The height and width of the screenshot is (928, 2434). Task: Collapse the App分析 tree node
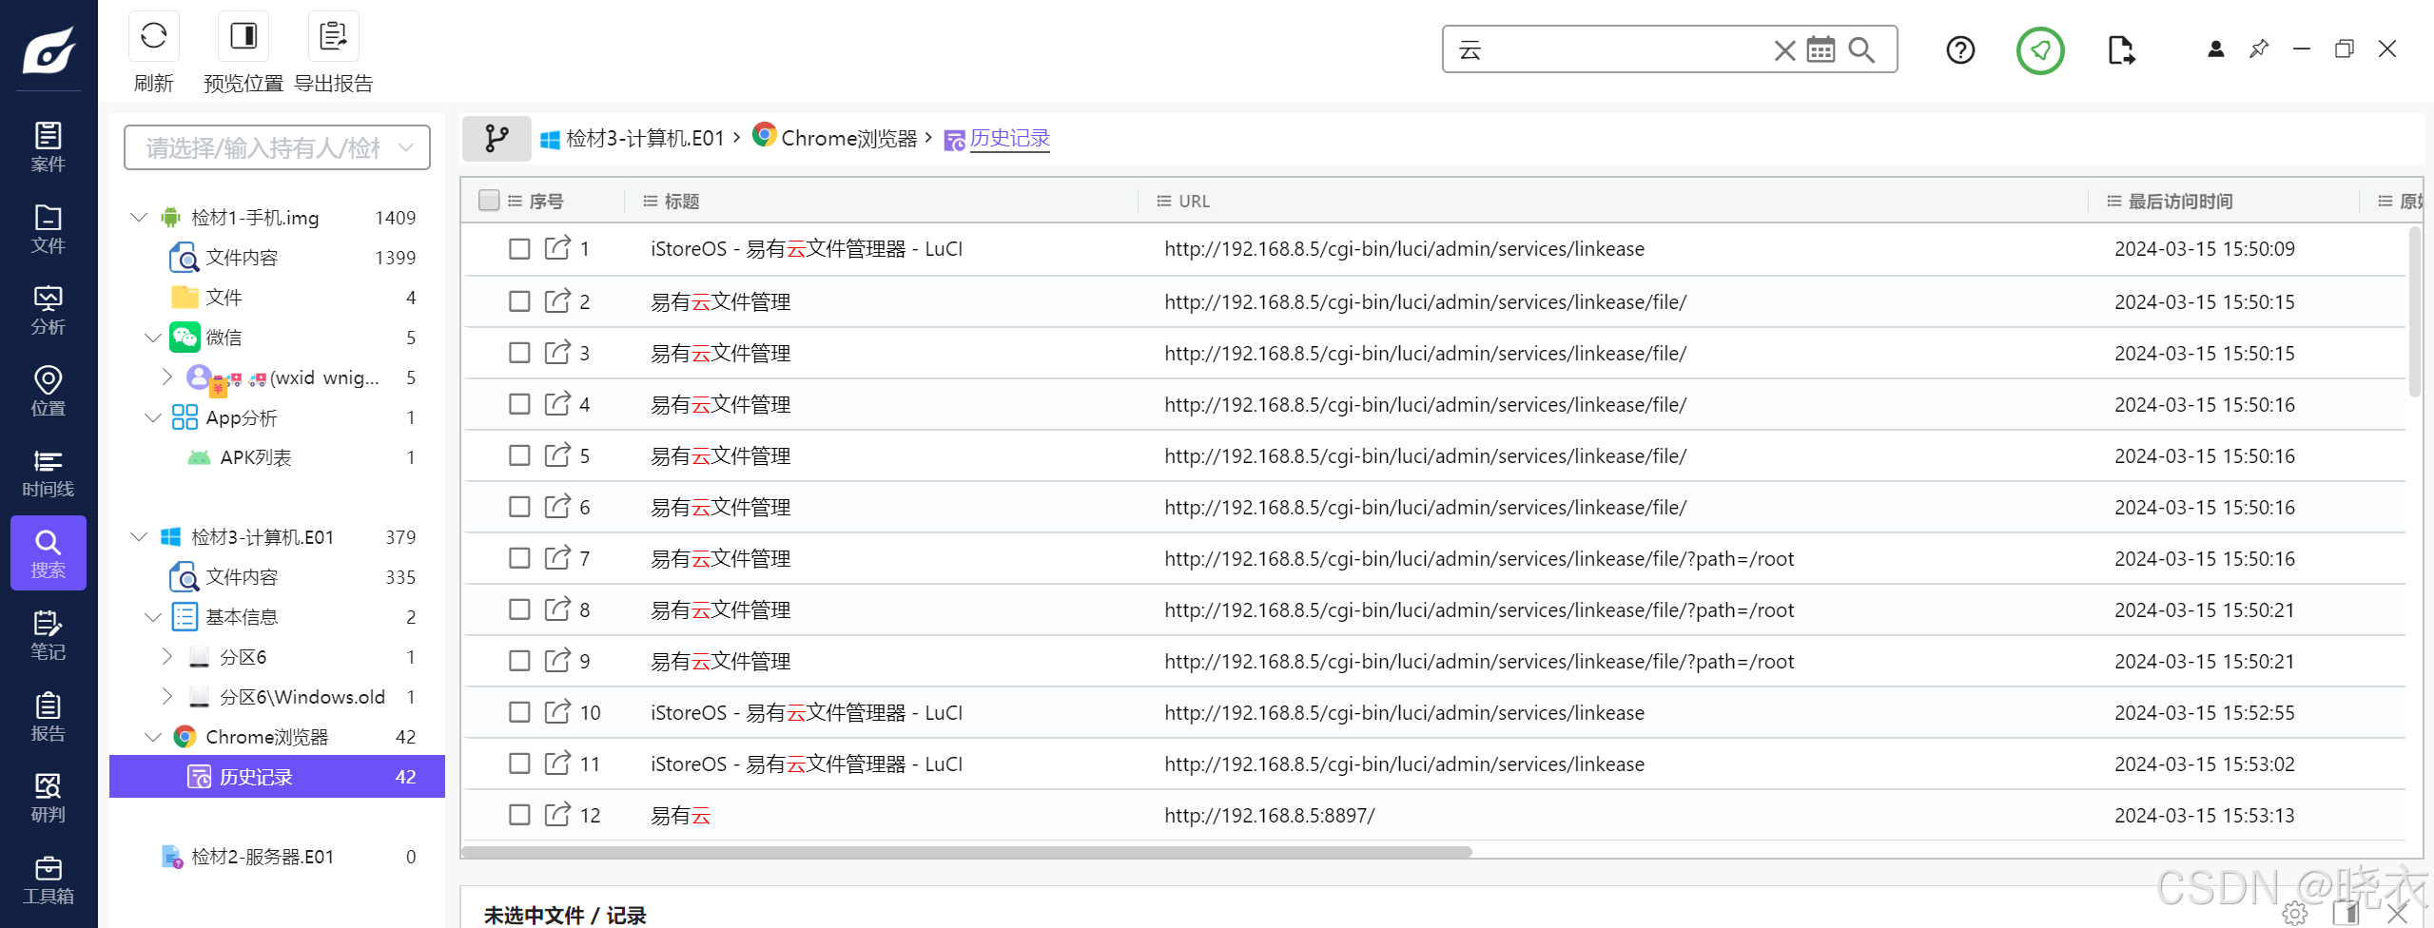152,417
